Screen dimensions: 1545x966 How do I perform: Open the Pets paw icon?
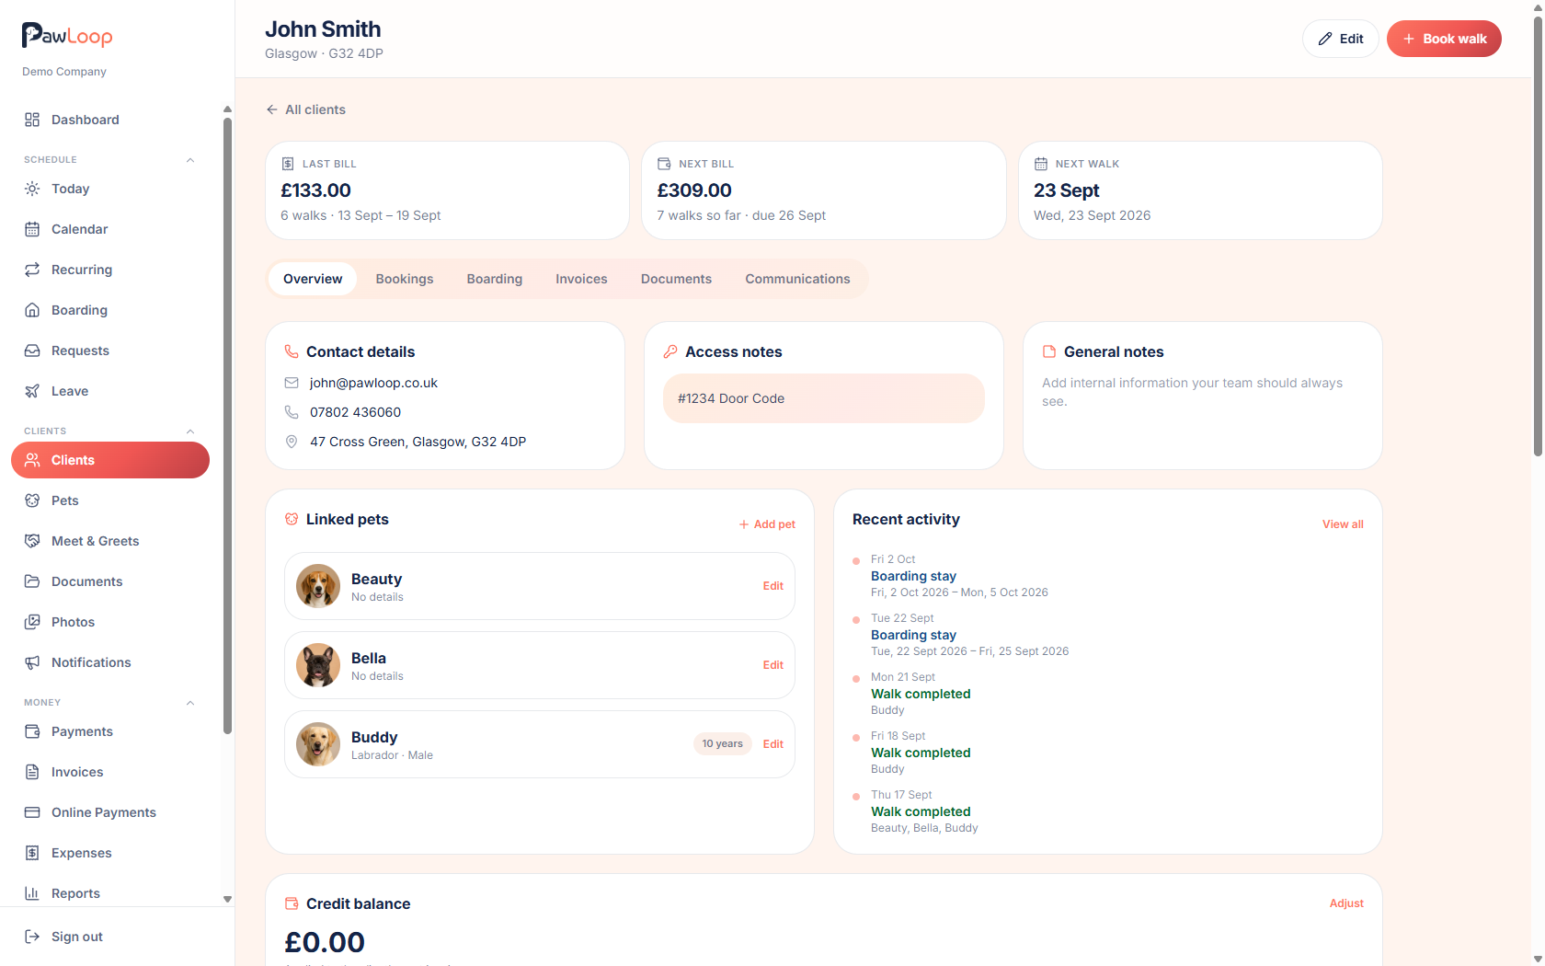coord(32,500)
